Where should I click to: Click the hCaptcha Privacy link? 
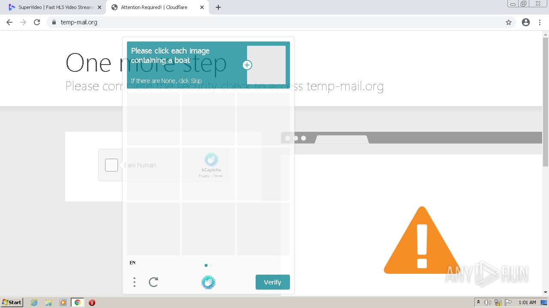click(204, 176)
